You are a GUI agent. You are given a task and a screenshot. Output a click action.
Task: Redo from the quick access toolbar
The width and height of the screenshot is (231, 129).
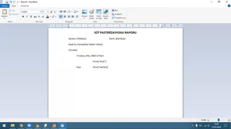pyautogui.click(x=14, y=2)
